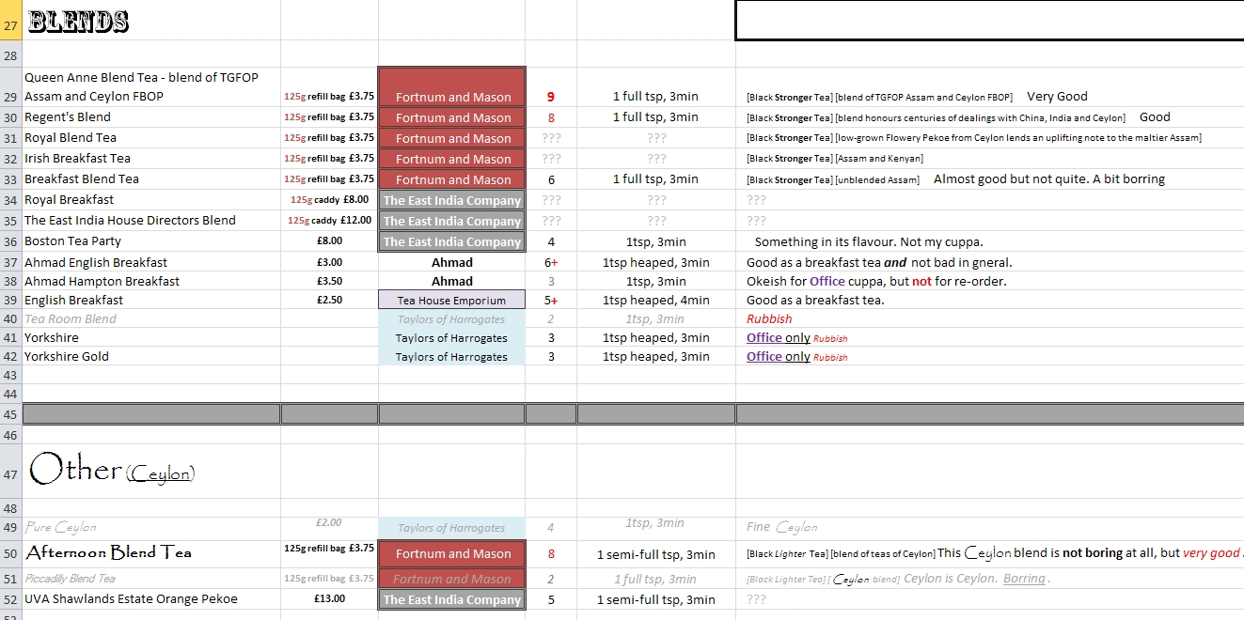This screenshot has width=1244, height=620.
Task: Open the 'Office only' link for Yorkshire Gold
Action: click(779, 356)
